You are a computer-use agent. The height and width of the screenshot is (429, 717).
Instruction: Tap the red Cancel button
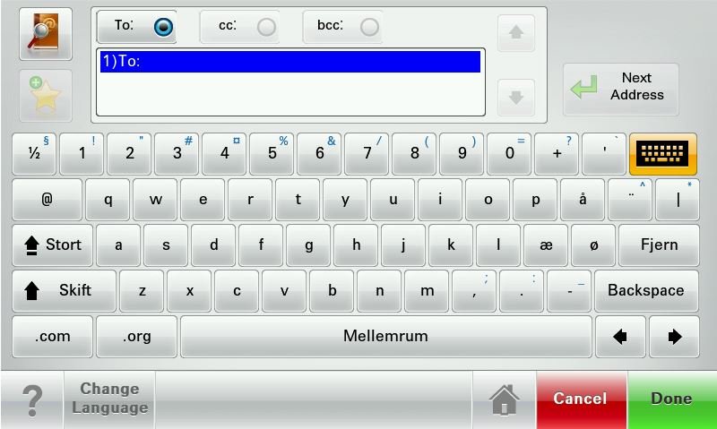[x=581, y=399]
